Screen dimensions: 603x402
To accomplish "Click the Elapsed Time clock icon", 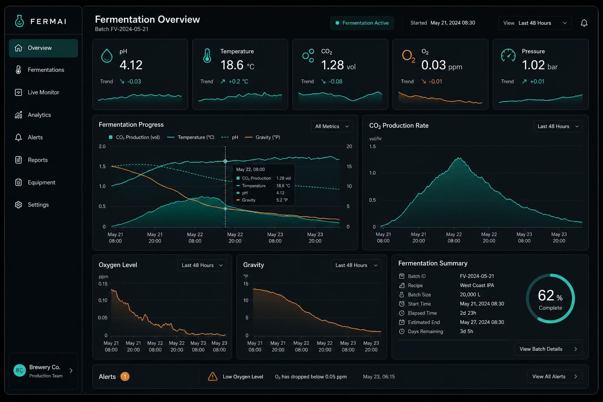I will [402, 313].
